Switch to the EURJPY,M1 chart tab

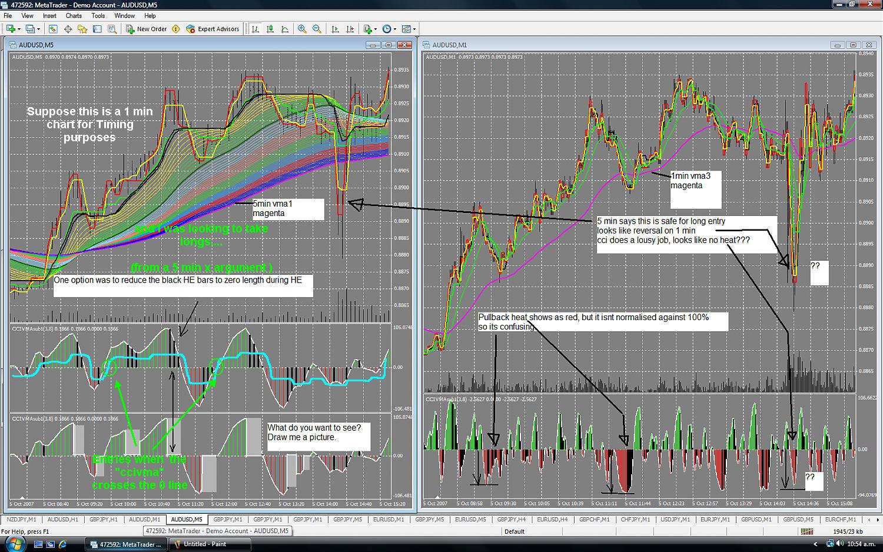click(x=715, y=520)
